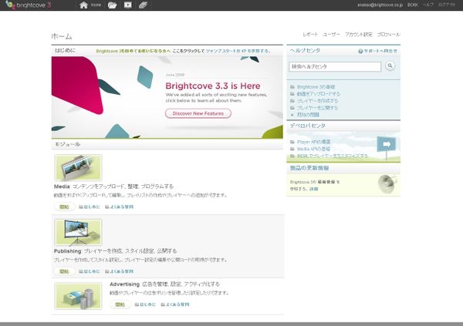
Task: Open the Player API overview link
Action: click(x=313, y=142)
